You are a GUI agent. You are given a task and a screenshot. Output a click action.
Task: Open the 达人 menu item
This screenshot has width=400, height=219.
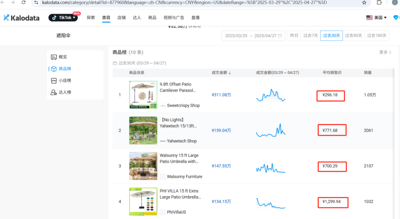pyautogui.click(x=137, y=18)
